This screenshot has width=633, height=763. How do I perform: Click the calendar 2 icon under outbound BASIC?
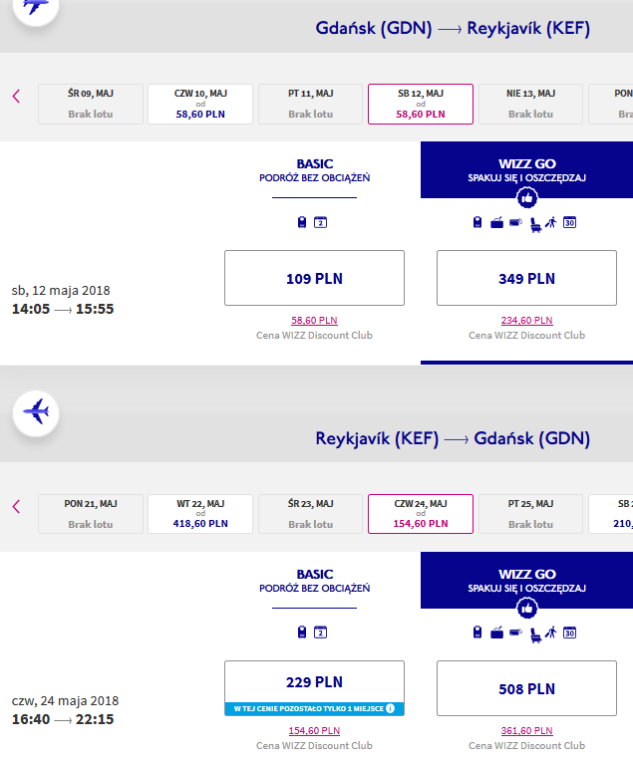pos(320,222)
